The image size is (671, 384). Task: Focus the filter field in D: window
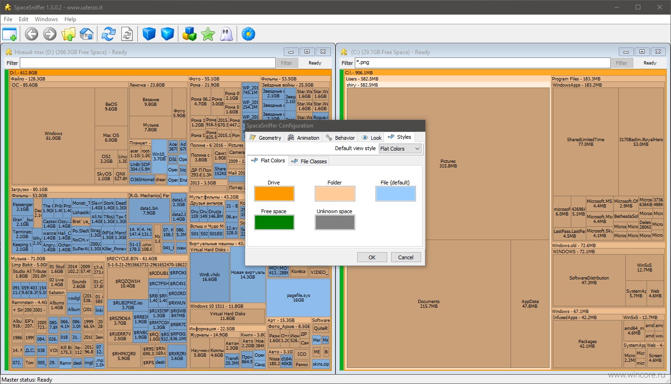pos(147,63)
